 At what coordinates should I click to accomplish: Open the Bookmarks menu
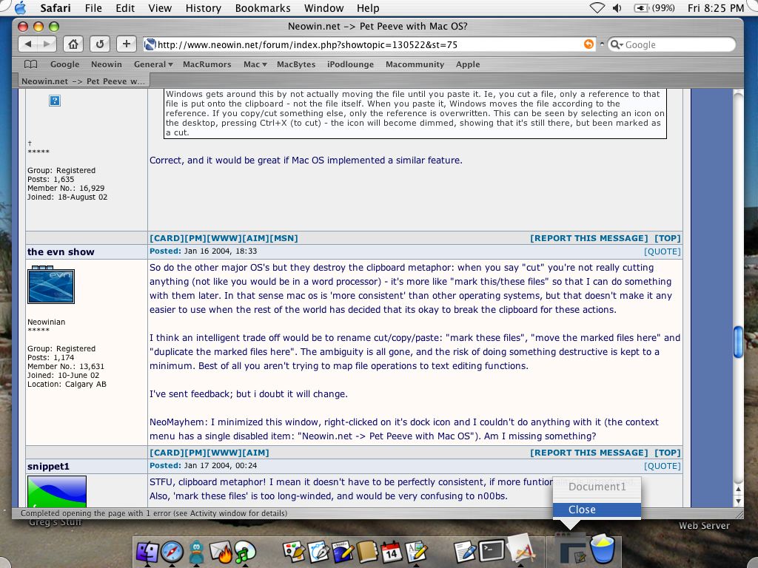click(x=263, y=7)
